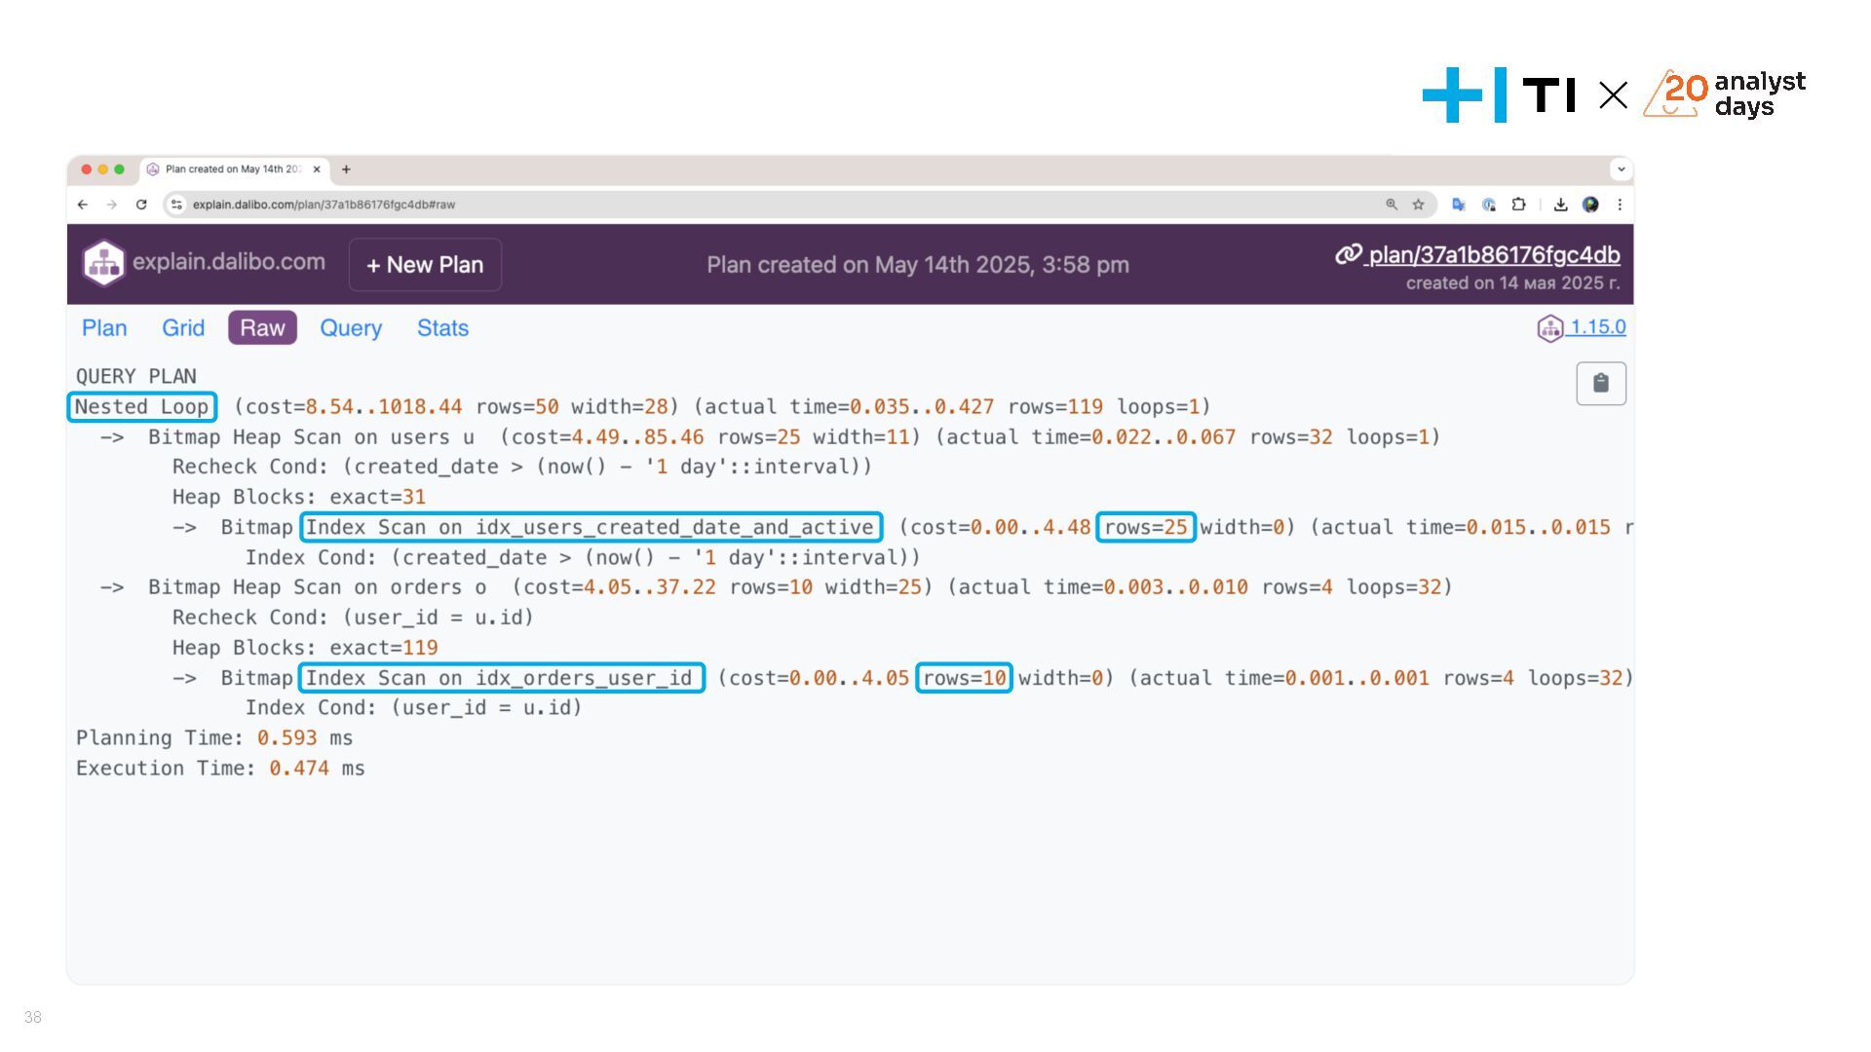Open site information icon in address bar
The image size is (1871, 1052).
pyautogui.click(x=176, y=205)
